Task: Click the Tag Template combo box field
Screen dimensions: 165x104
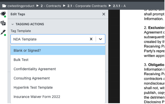Action: [58, 39]
